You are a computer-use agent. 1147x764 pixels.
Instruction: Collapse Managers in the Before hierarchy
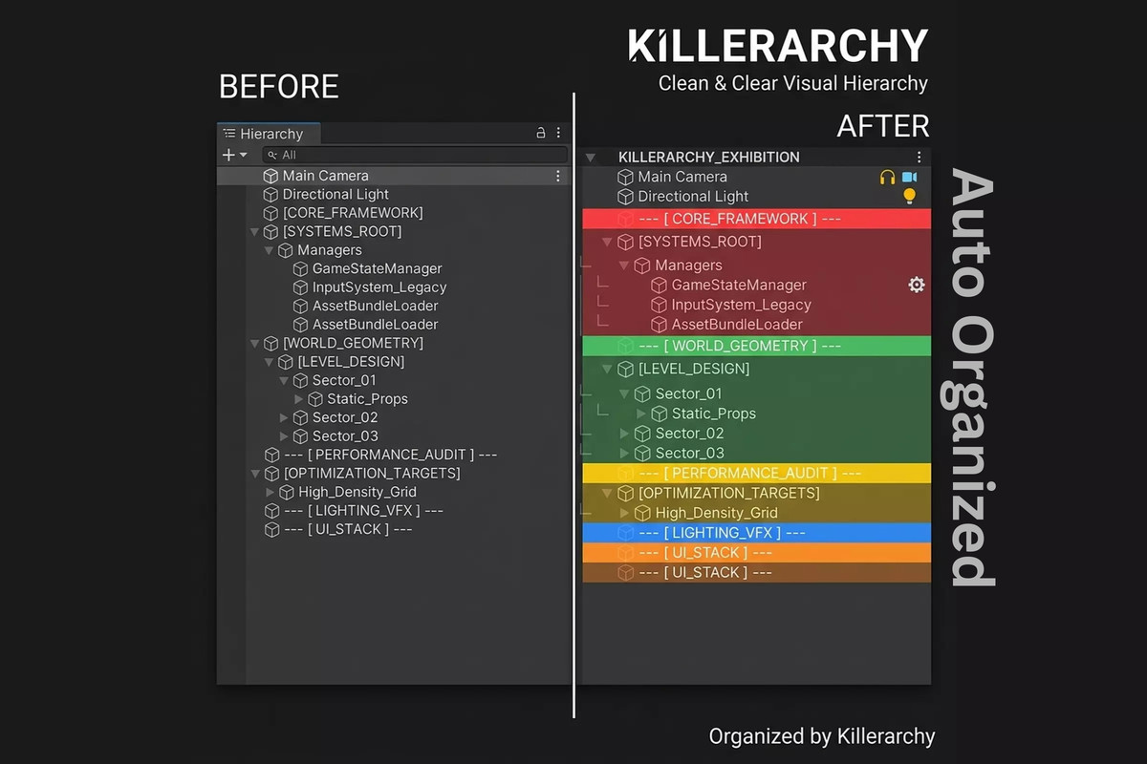tap(270, 250)
